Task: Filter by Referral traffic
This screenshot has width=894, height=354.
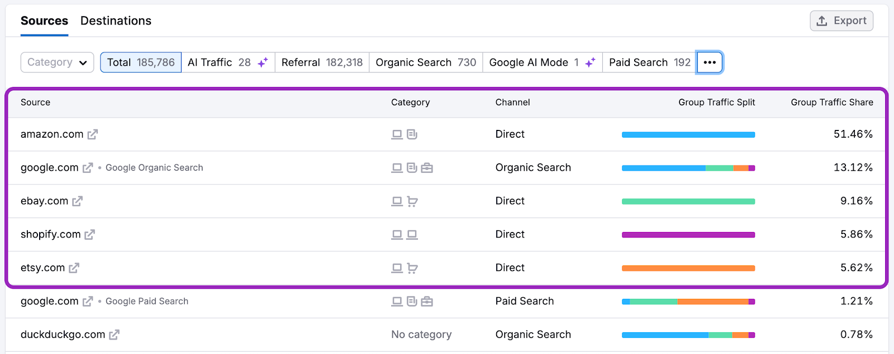Action: tap(322, 62)
